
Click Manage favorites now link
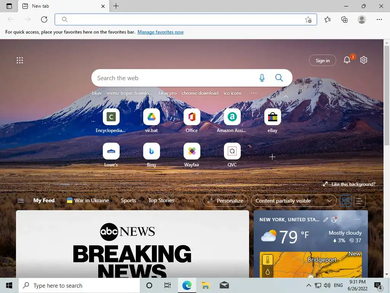coord(160,32)
